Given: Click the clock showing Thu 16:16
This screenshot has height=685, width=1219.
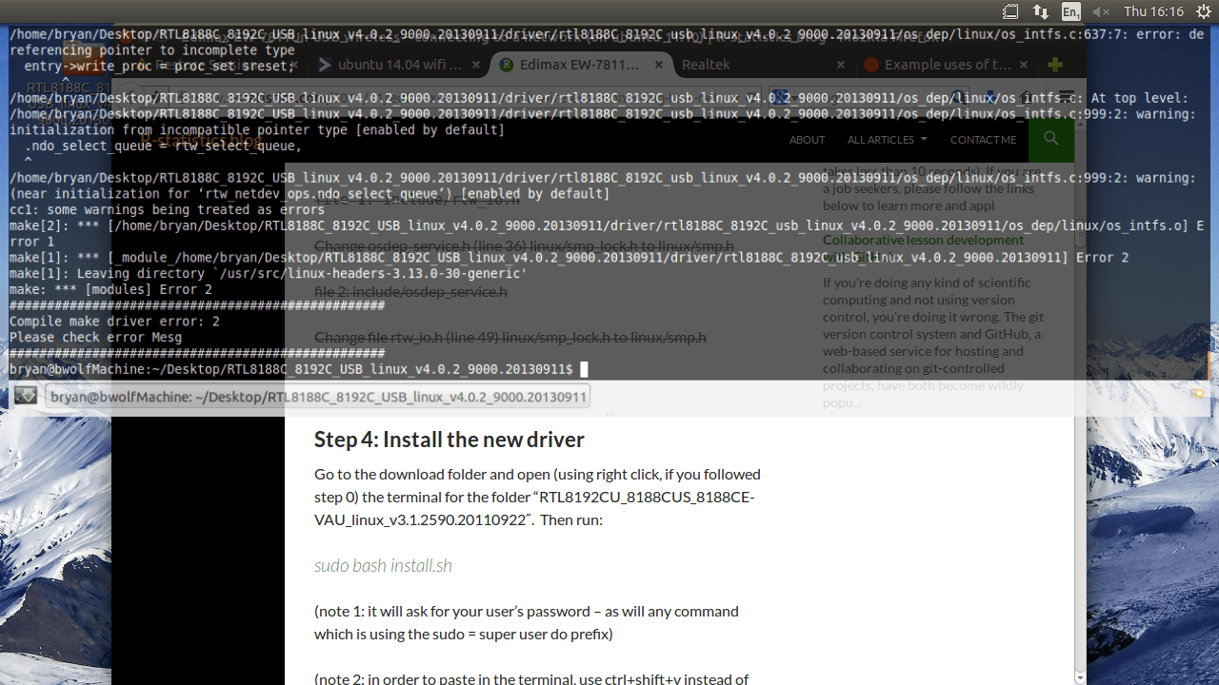Looking at the screenshot, I should coord(1153,11).
